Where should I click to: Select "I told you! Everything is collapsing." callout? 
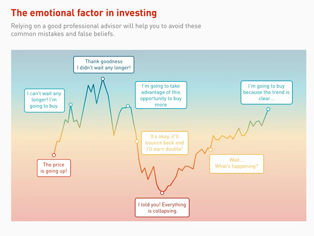(x=162, y=208)
